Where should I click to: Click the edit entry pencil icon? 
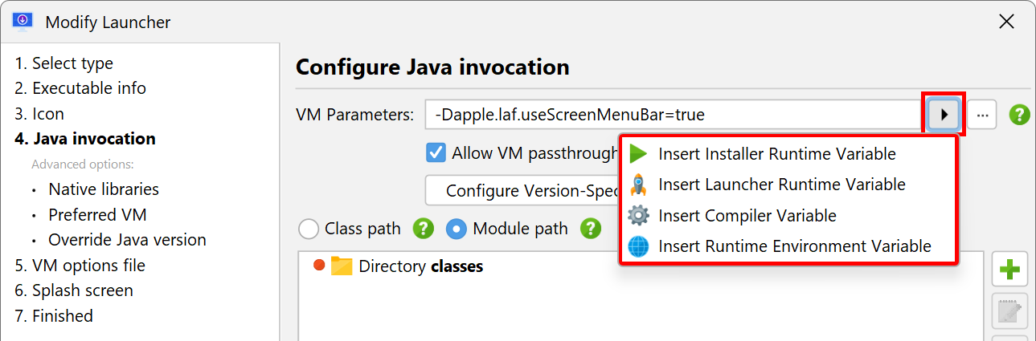pos(1009,311)
